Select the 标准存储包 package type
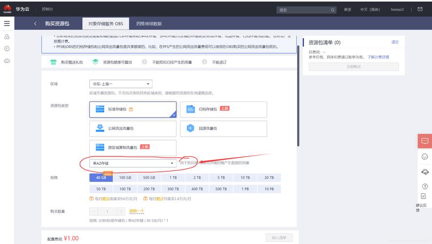Viewport: 432px width, 244px height. point(133,109)
